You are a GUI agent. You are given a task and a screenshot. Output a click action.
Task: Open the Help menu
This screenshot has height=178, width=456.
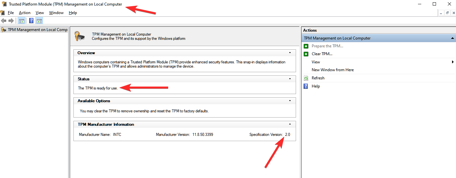click(73, 13)
